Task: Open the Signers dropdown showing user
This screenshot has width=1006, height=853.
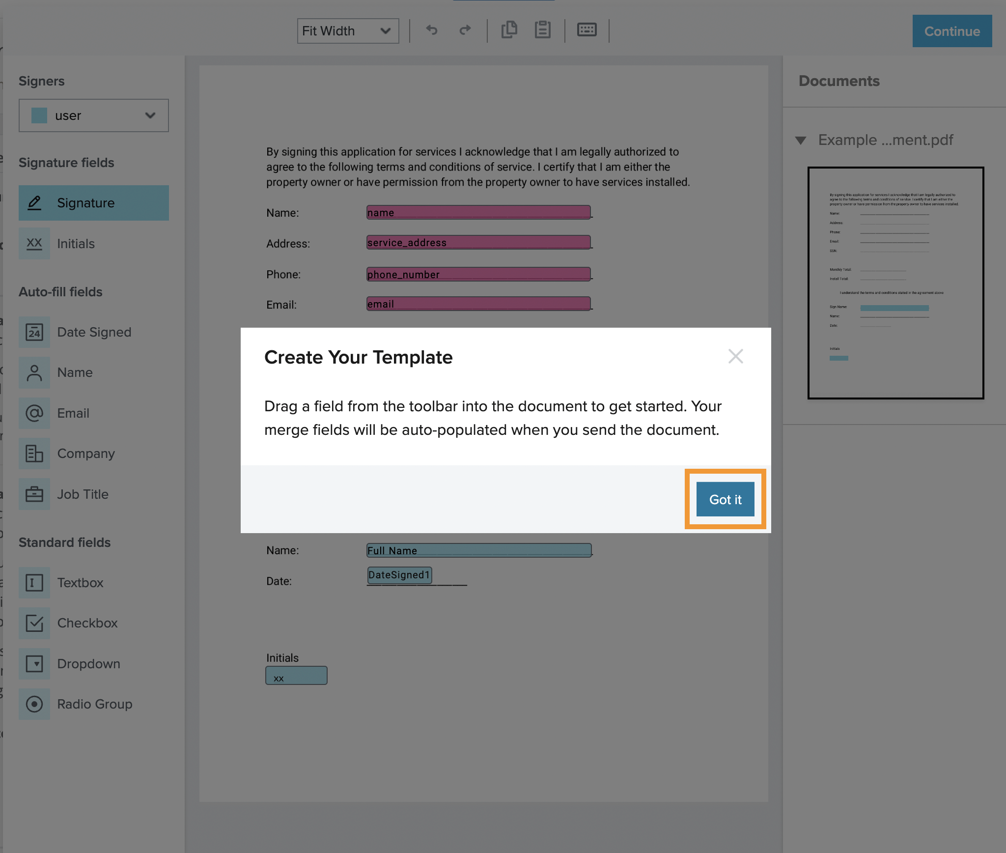Action: click(93, 115)
